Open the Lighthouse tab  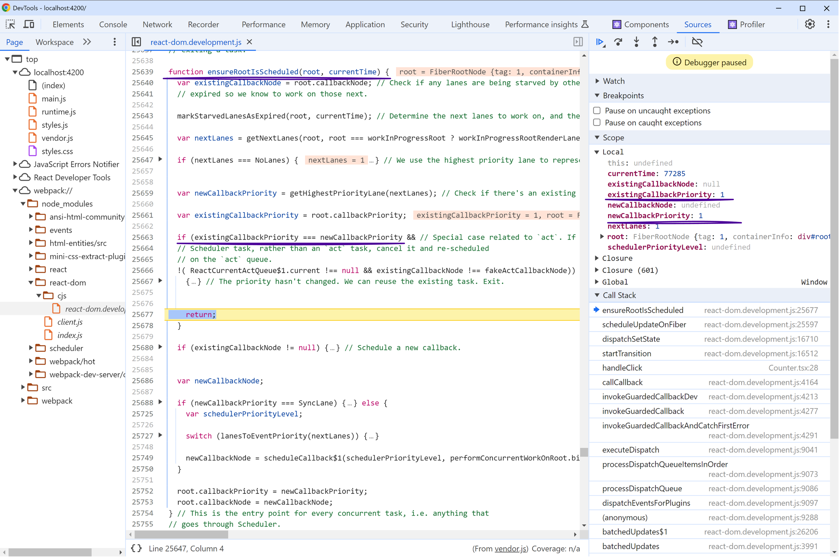tap(470, 24)
